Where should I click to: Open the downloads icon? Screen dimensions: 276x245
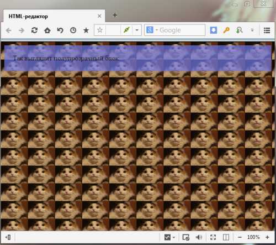click(214, 30)
